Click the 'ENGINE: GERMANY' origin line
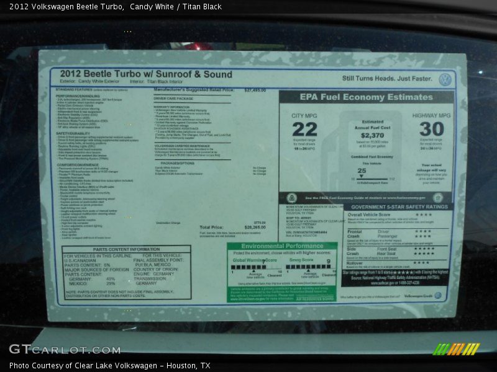Screen dimensions: 497x372 click(x=153, y=274)
